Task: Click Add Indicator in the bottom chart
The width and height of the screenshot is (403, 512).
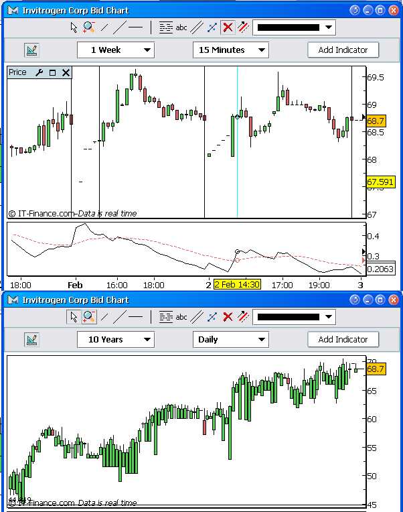Action: tap(343, 340)
